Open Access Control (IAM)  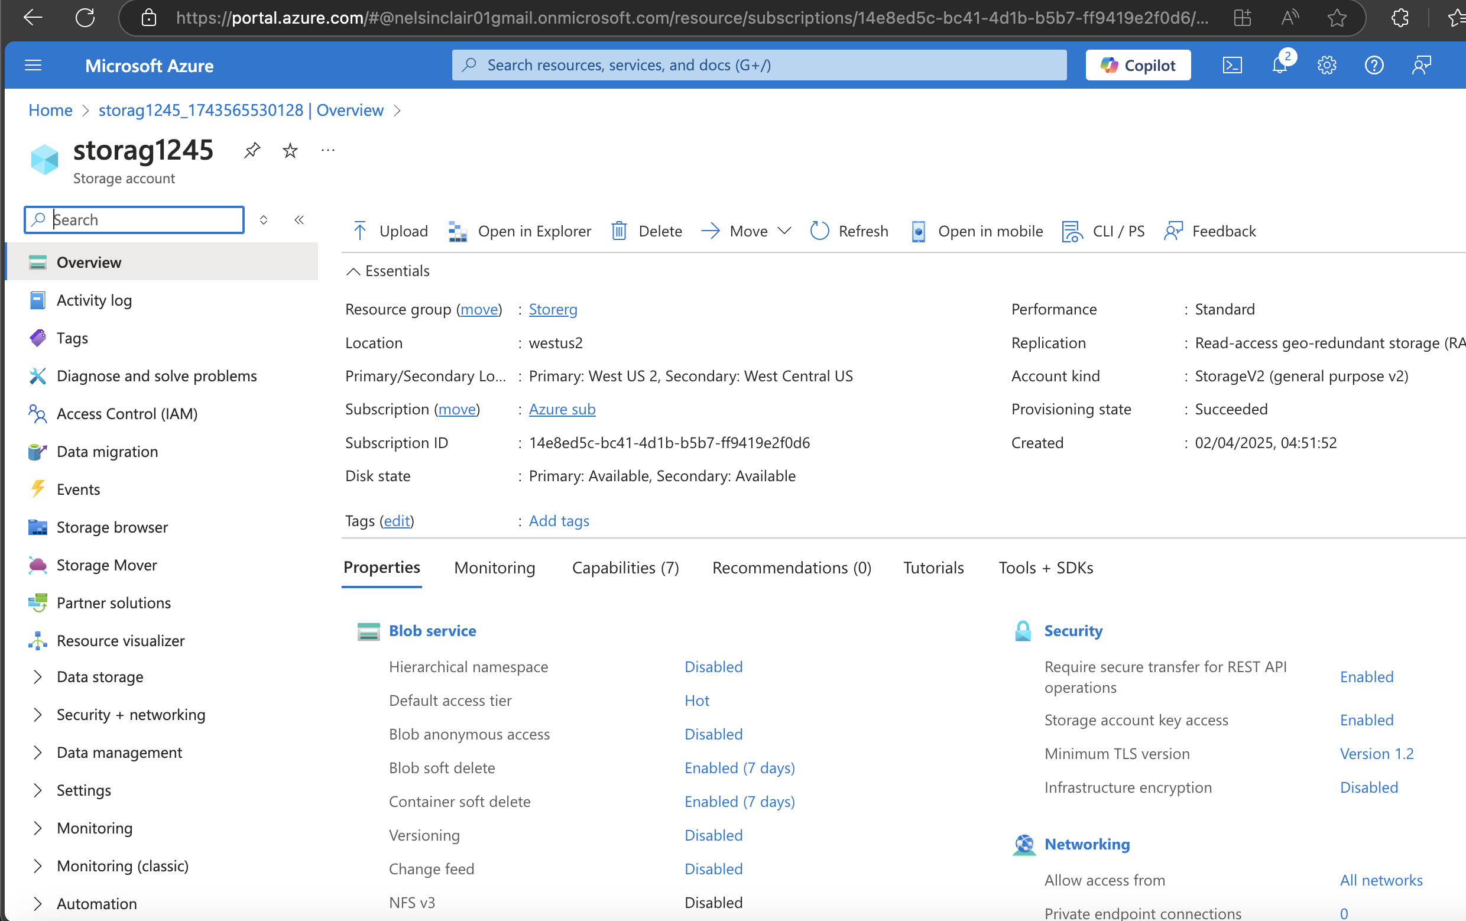pyautogui.click(x=127, y=413)
